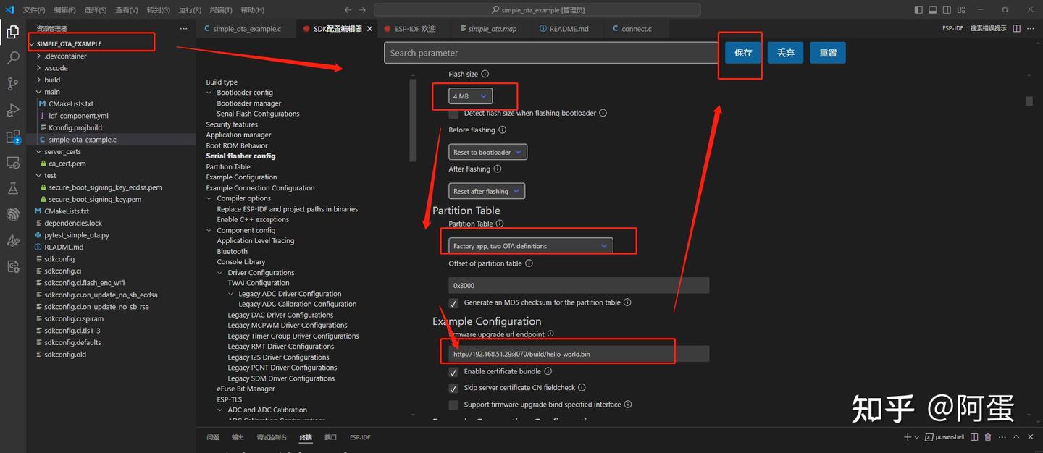Viewport: 1043px width, 453px height.
Task: Uncheck Generate an MD5 checksum for partition table
Action: (453, 303)
